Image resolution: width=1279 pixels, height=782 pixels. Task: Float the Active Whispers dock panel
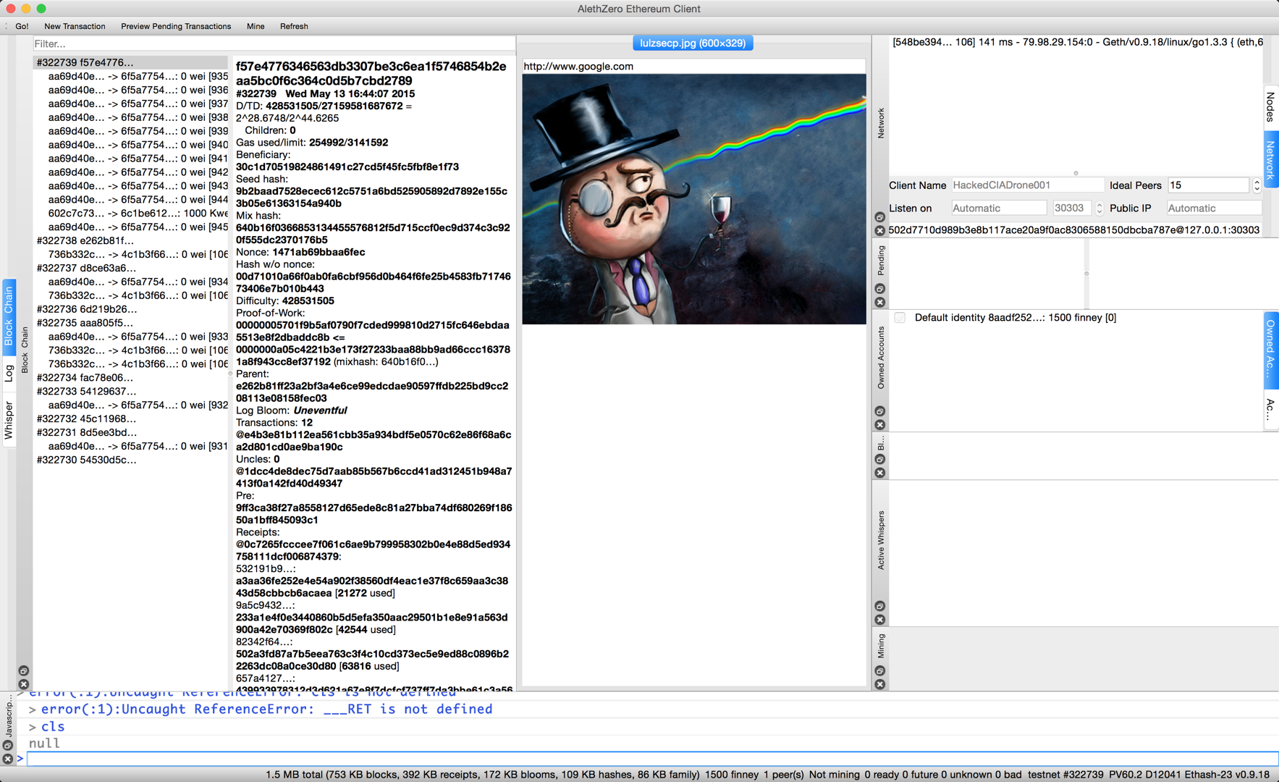[x=880, y=606]
